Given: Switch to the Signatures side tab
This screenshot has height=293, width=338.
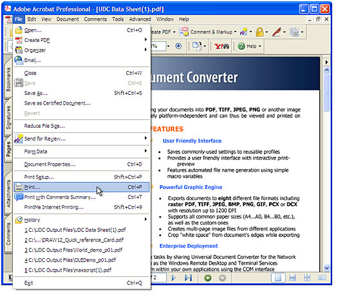Looking at the screenshot, I should pos(8,117).
